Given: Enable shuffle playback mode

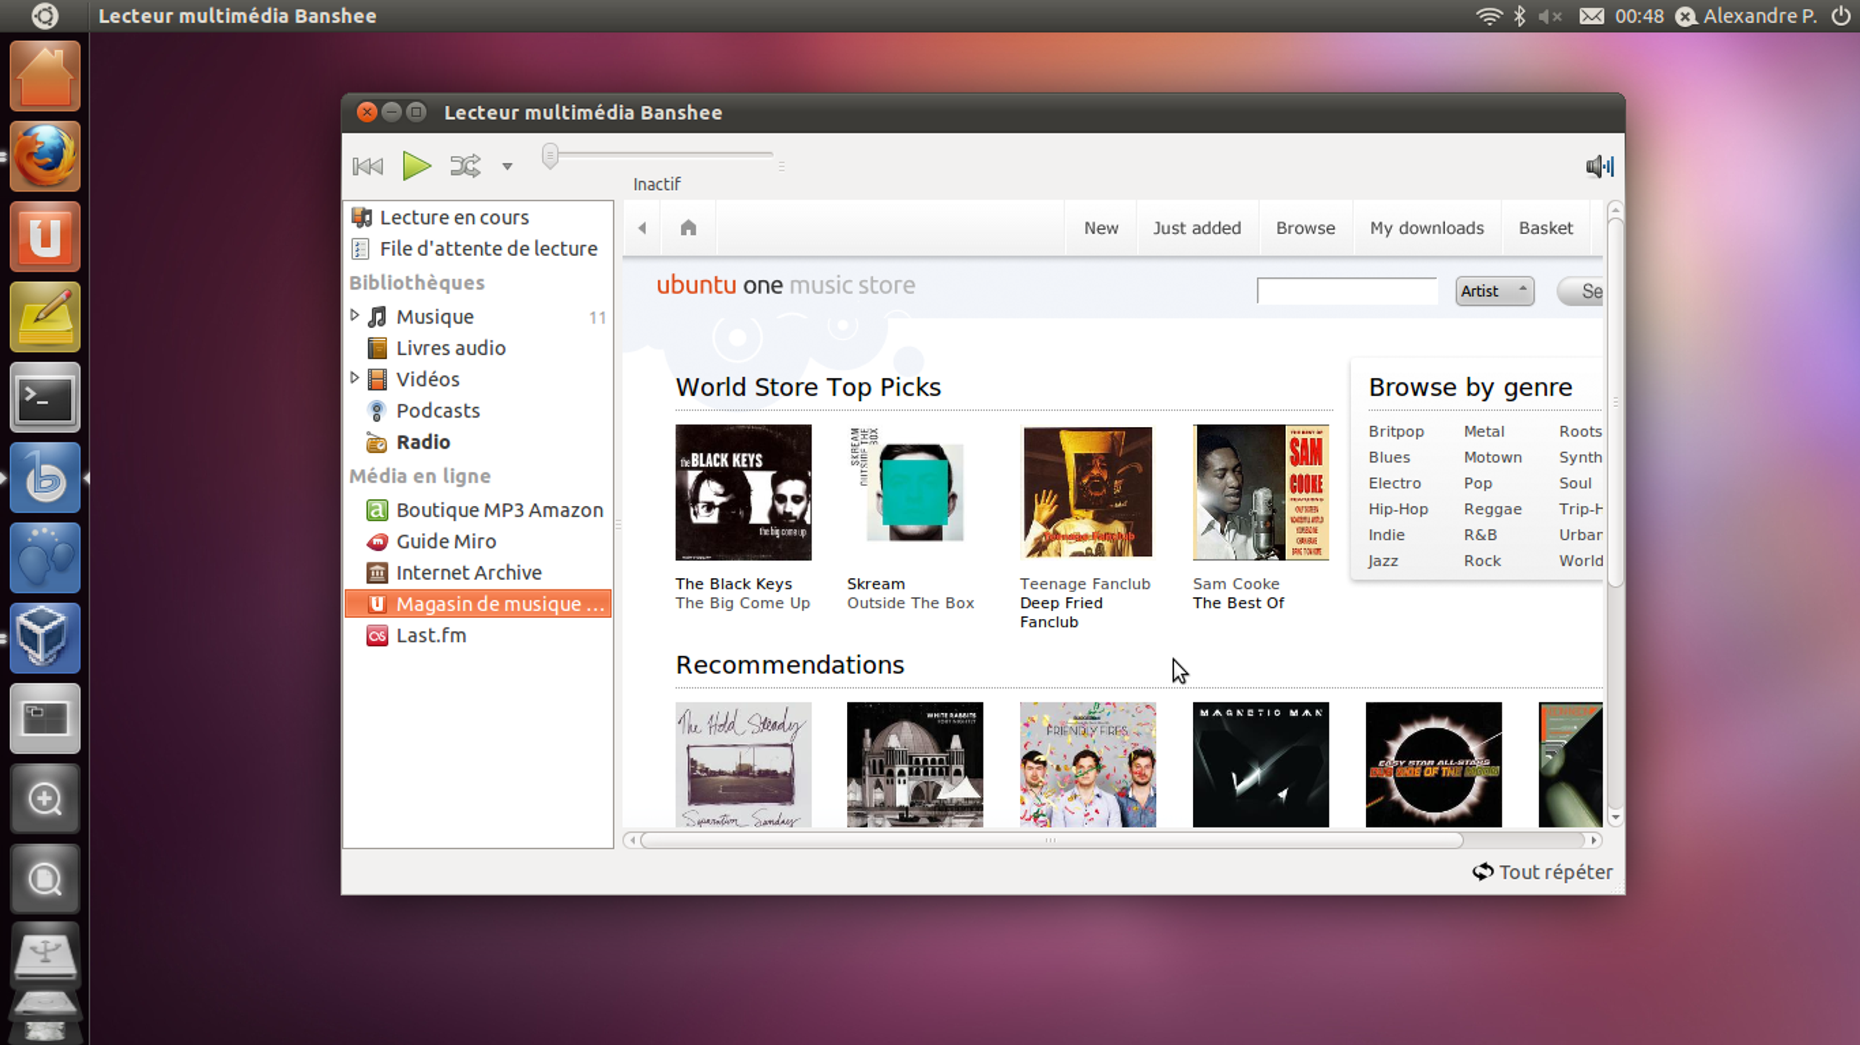Looking at the screenshot, I should pyautogui.click(x=464, y=166).
